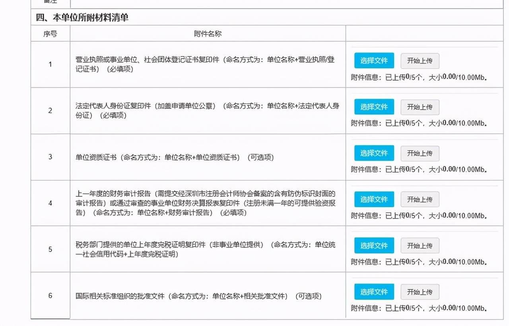
Task: Choose a file for 单位资质证书
Action: point(374,153)
